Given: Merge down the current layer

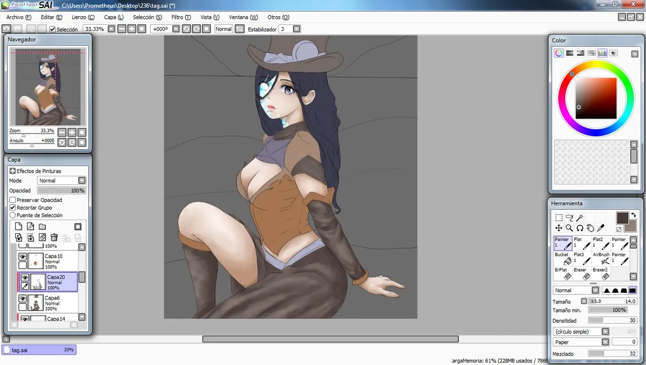Looking at the screenshot, I should pyautogui.click(x=30, y=237).
